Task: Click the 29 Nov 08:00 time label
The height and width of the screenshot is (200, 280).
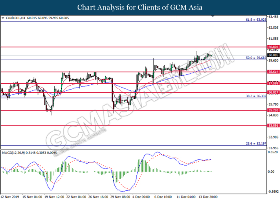Action: (121, 197)
